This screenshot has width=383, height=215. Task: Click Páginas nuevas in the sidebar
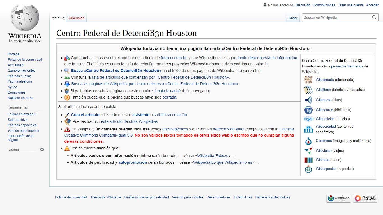pos(20,76)
